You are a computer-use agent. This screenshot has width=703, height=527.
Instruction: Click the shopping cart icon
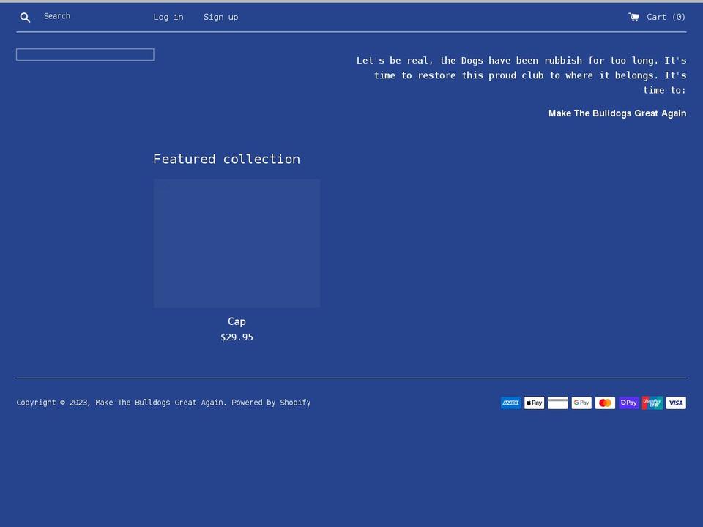633,17
